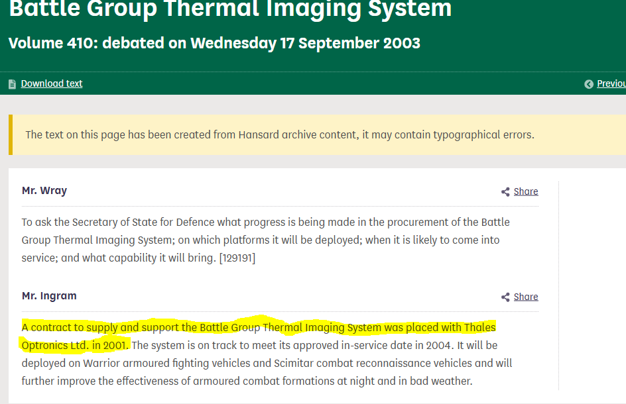The width and height of the screenshot is (626, 404).
Task: Click highlighted sentence about Thales Optronics contract
Action: 259,336
